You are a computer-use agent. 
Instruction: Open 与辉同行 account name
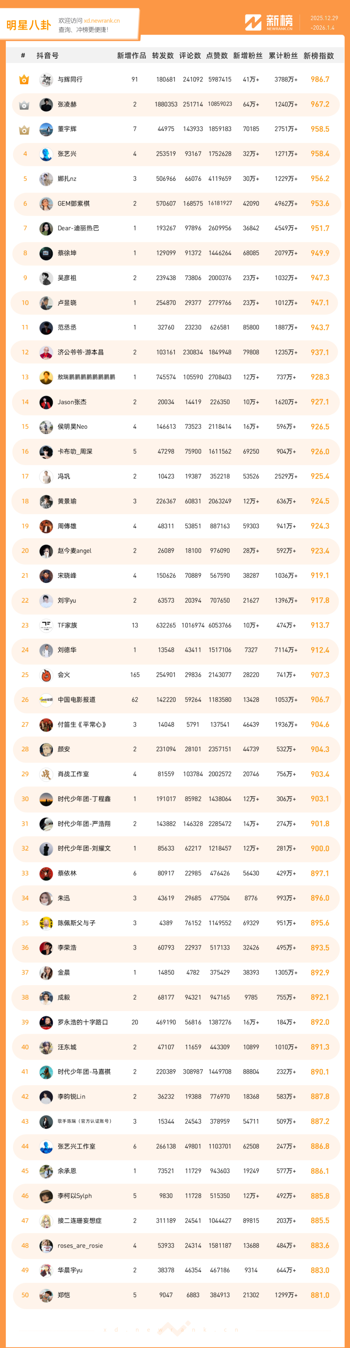70,79
